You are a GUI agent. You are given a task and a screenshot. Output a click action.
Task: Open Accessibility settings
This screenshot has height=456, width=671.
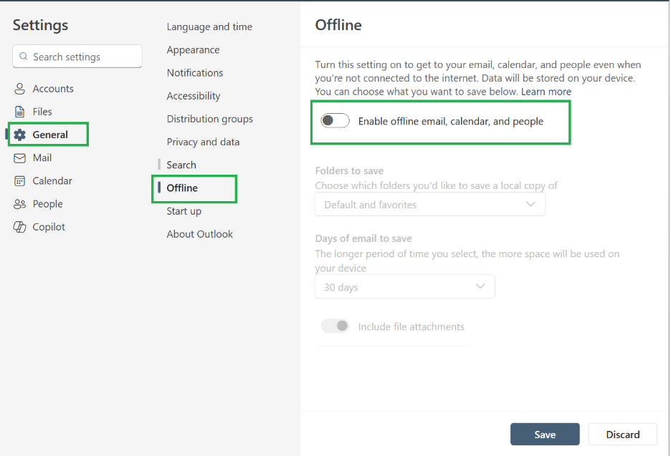click(194, 96)
